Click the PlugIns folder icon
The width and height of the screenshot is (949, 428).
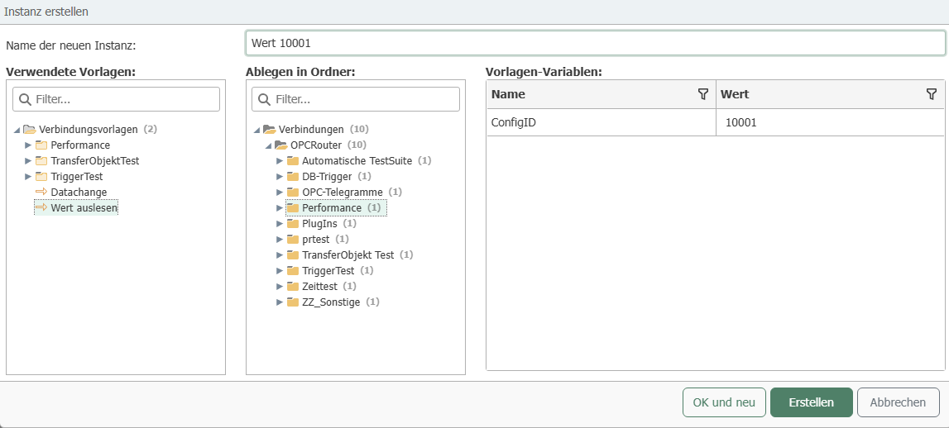click(292, 223)
